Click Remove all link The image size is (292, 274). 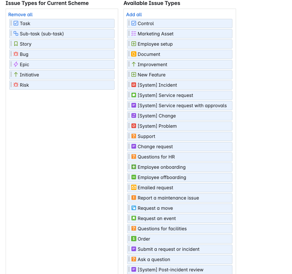coord(20,15)
